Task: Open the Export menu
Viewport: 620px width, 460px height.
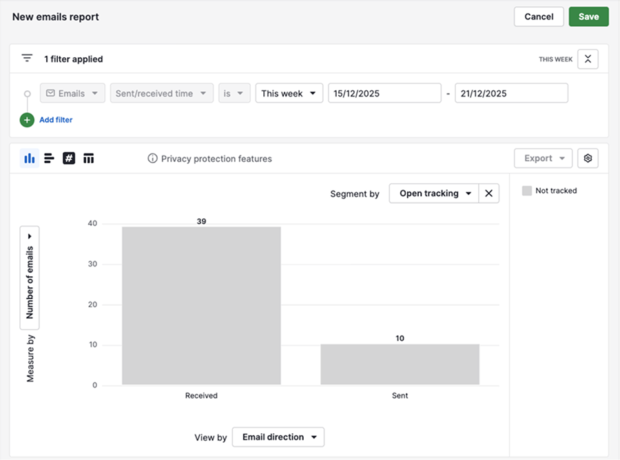Action: [x=543, y=158]
